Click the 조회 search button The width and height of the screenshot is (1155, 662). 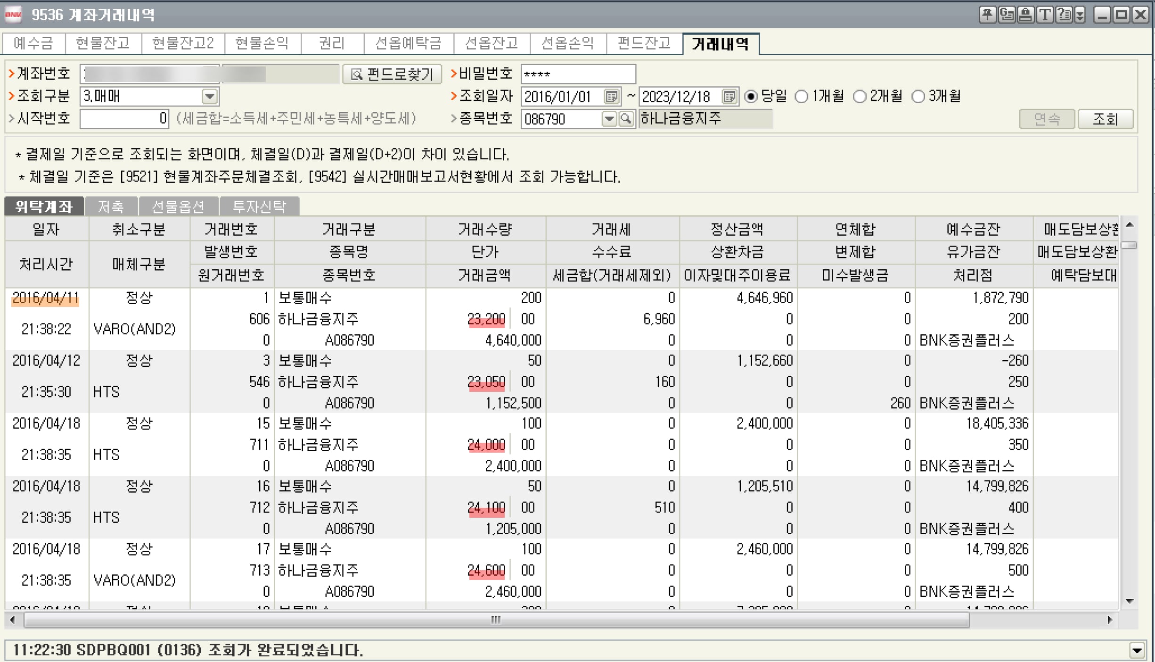pyautogui.click(x=1105, y=119)
